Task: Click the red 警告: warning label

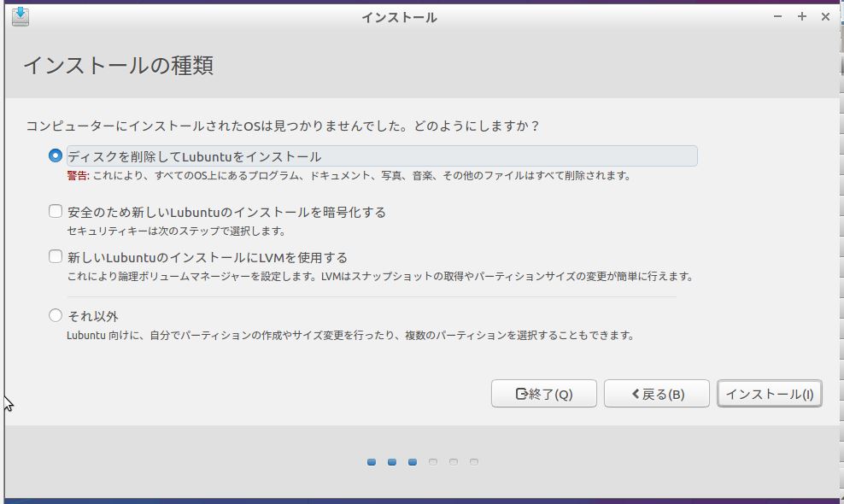Action: 78,175
